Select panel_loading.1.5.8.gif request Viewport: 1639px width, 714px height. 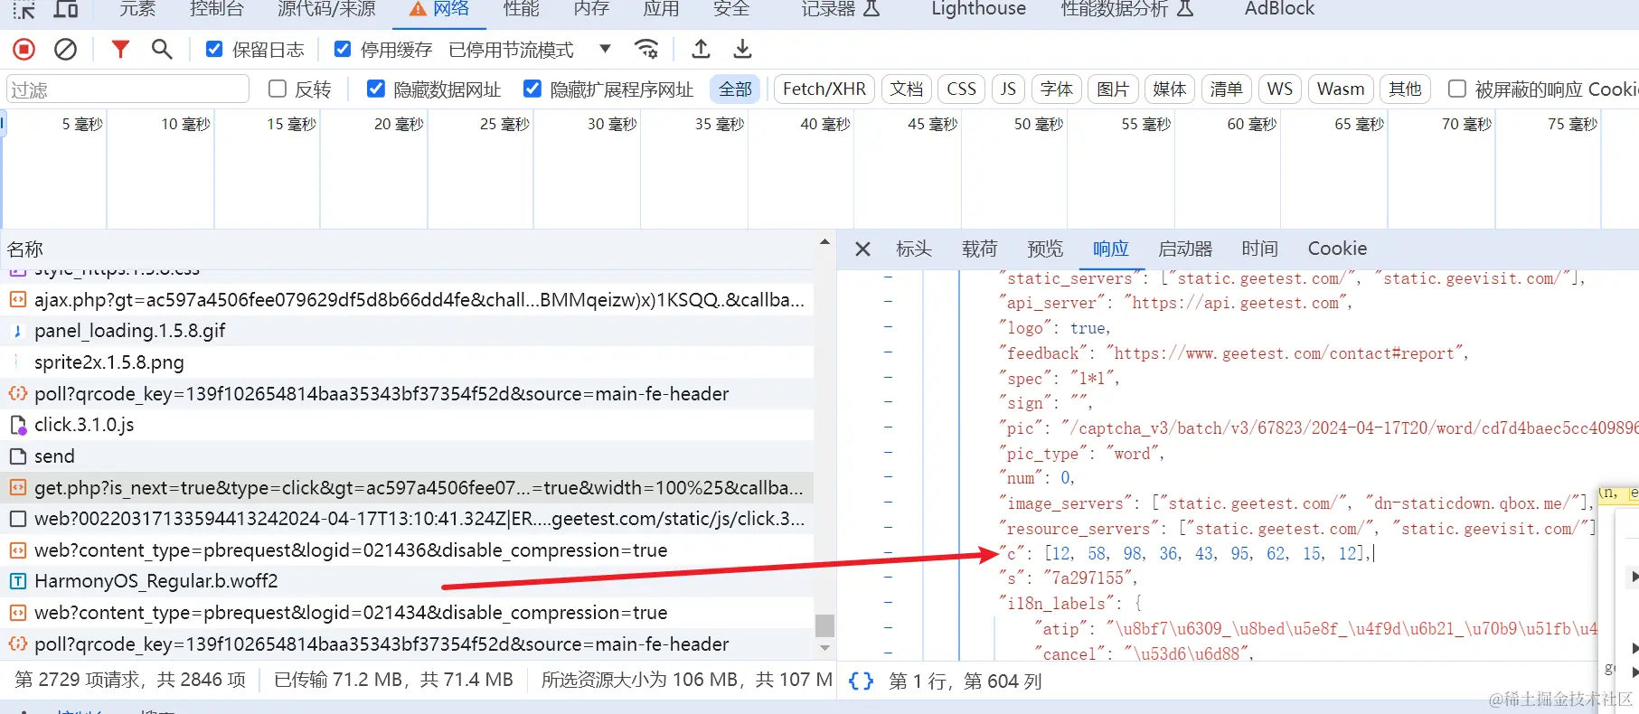(407, 331)
